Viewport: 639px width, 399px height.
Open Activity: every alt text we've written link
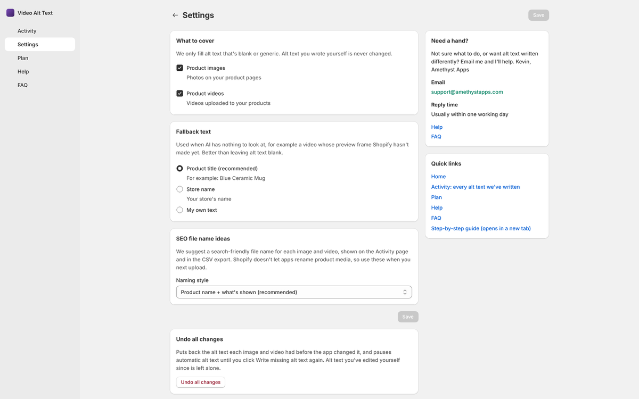pyautogui.click(x=476, y=187)
